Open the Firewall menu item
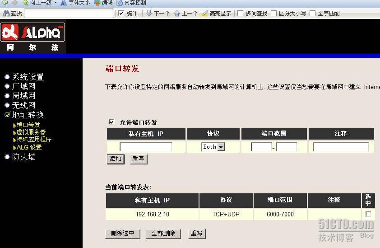The height and width of the screenshot is (248, 380). [x=24, y=157]
